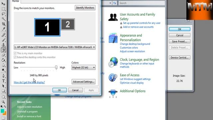Open 'How do I get the best display?' link
The image size is (213, 120).
pos(29,82)
